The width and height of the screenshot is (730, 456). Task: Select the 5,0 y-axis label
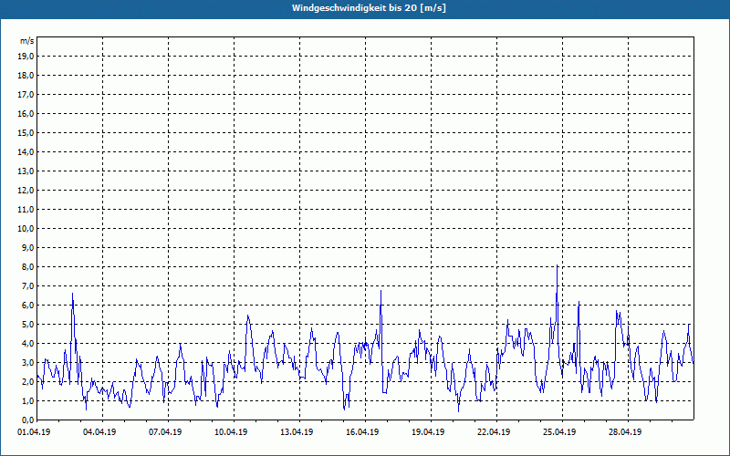click(x=27, y=325)
